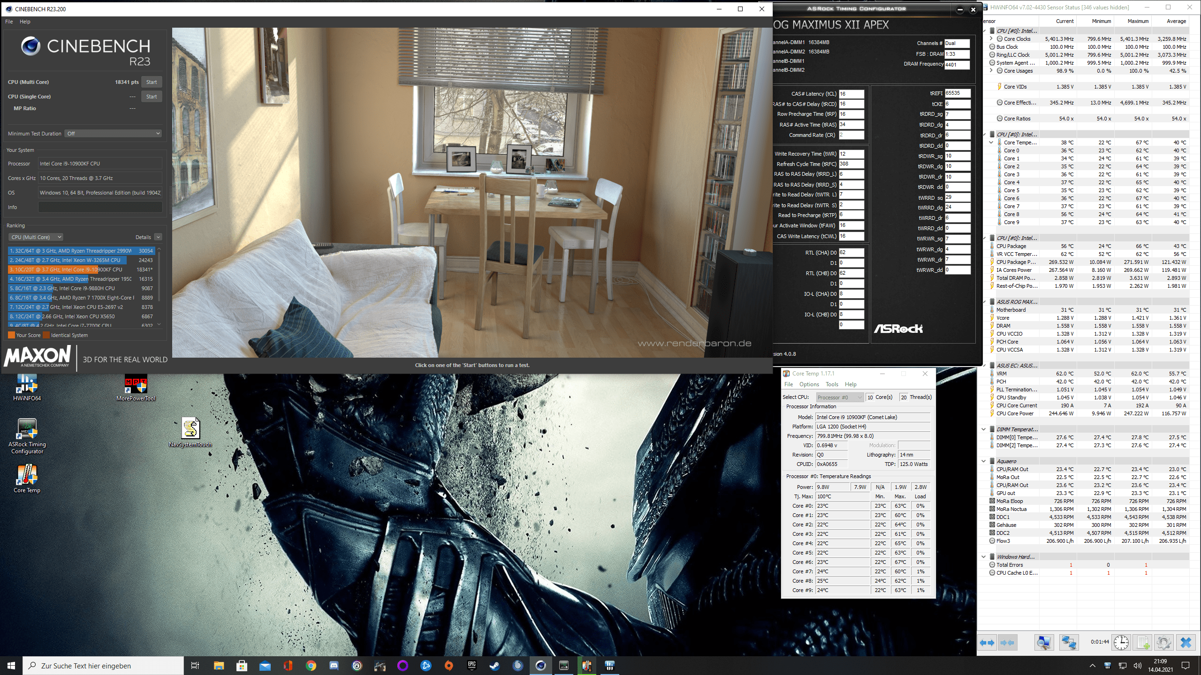Open the CPU (Multi Core) ranking dropdown
Image resolution: width=1201 pixels, height=675 pixels.
[36, 237]
